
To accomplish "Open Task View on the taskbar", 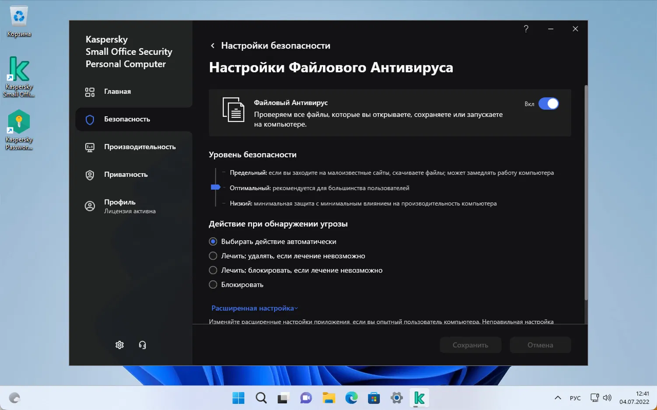I will point(283,398).
